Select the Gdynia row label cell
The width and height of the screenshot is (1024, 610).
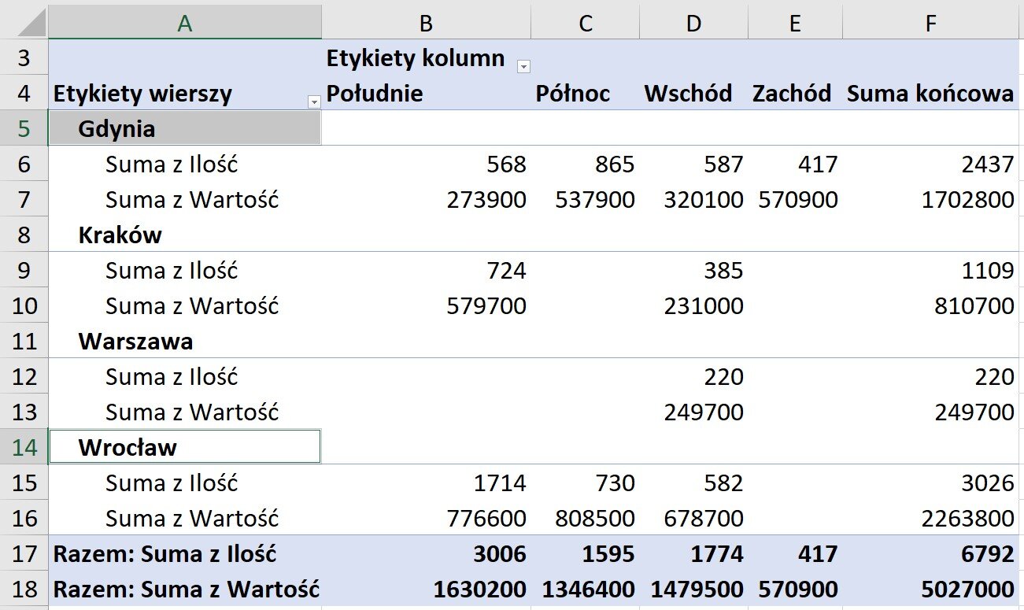(x=184, y=128)
